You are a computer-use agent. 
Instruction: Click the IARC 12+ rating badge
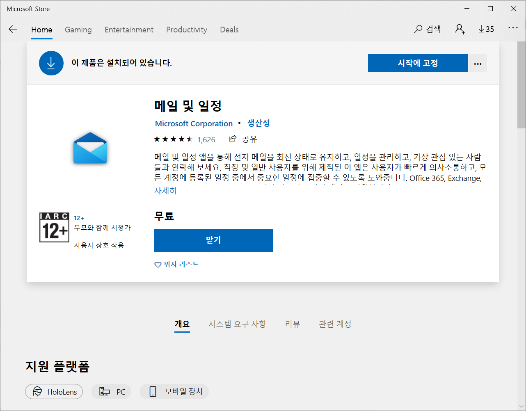tap(54, 227)
